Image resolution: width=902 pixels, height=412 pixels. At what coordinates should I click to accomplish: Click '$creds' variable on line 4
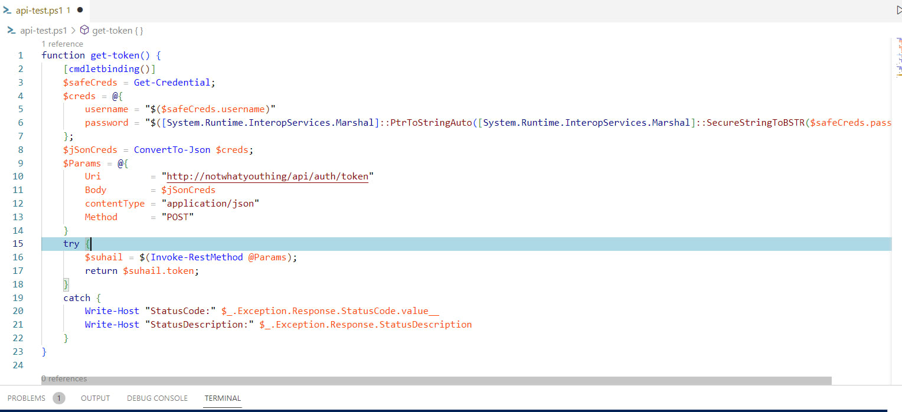[x=79, y=96]
